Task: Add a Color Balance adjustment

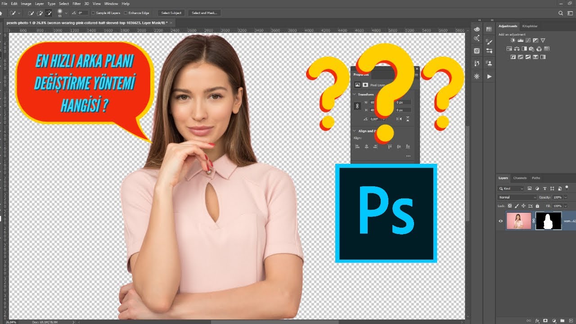Action: [517, 49]
